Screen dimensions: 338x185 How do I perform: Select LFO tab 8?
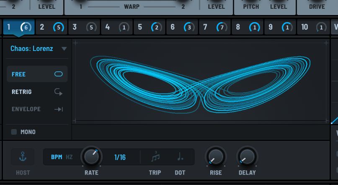tap(248, 27)
